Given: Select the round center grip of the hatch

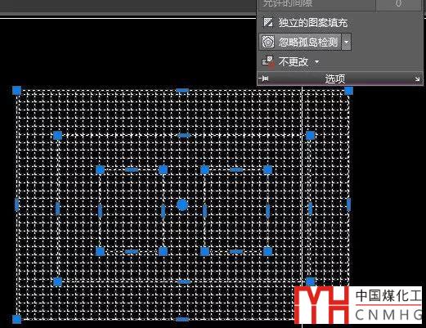Looking at the screenshot, I should click(182, 205).
